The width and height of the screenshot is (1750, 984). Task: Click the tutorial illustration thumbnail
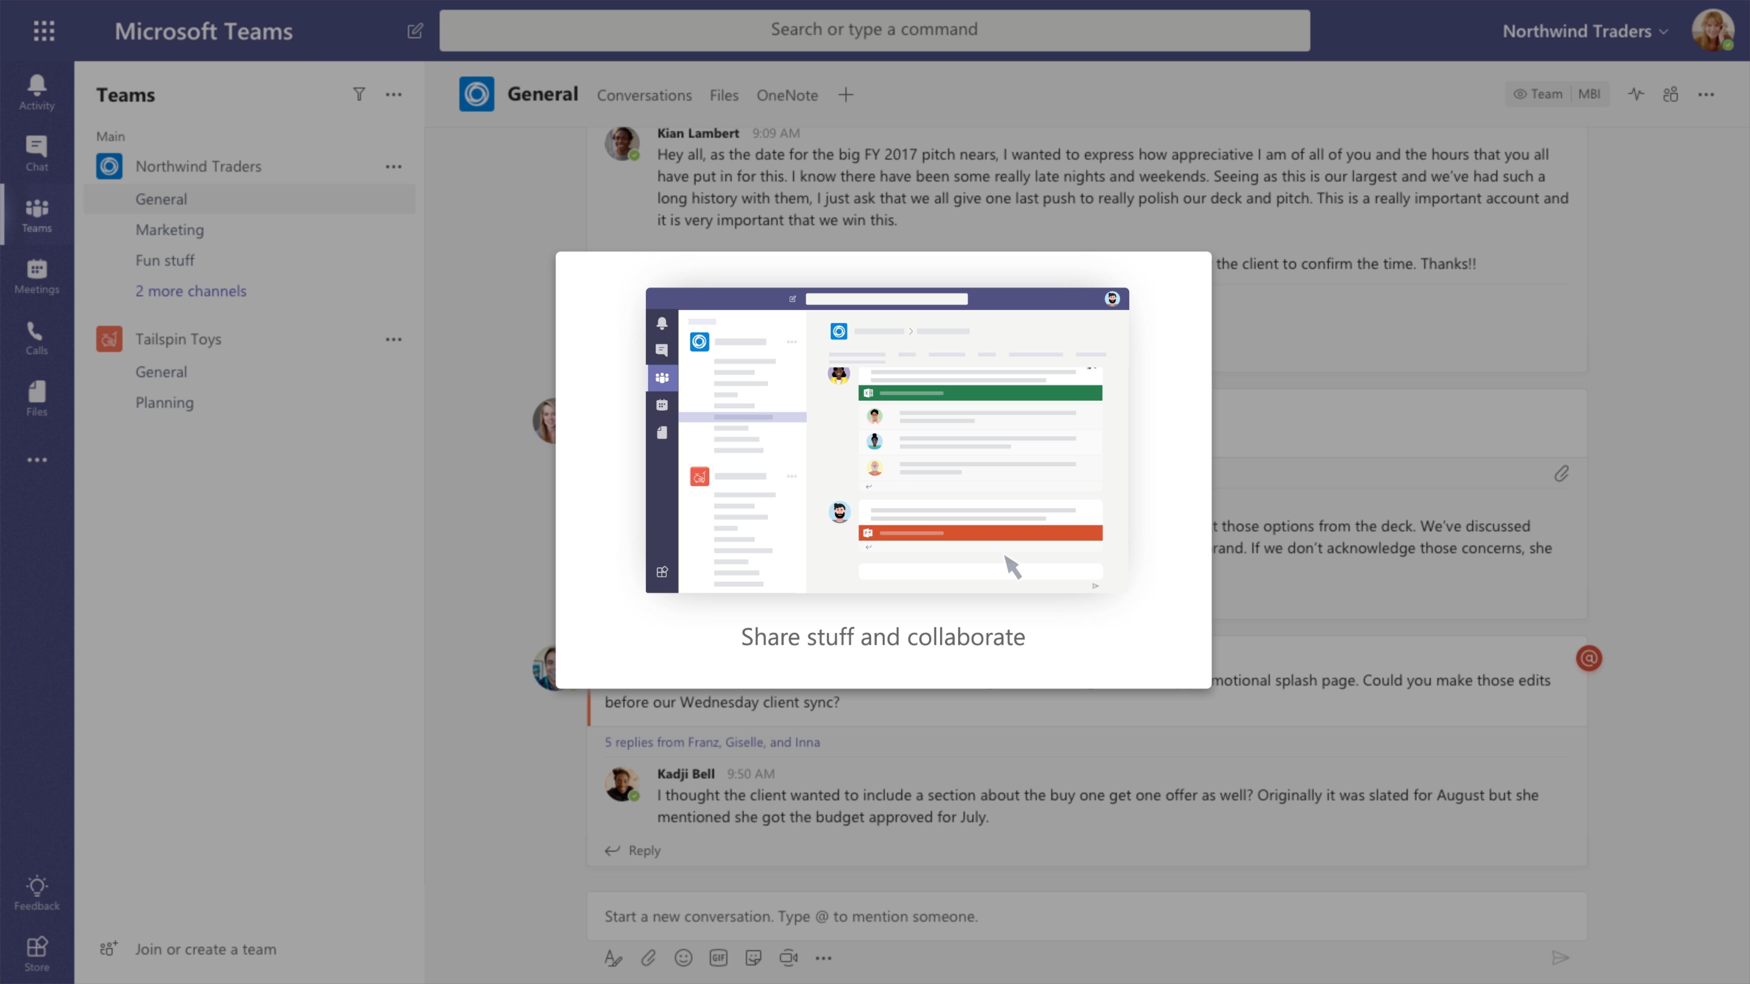tap(887, 440)
